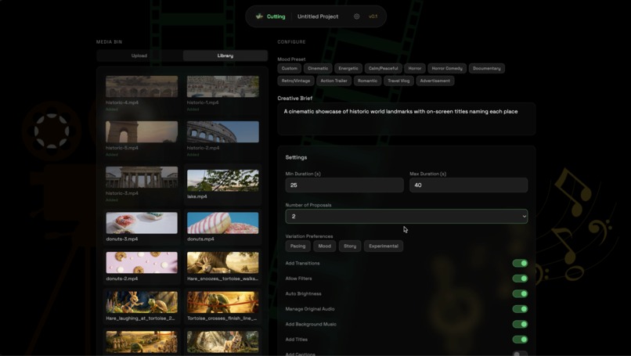Choose the Horror Comedy mood preset
Screen dimensions: 631x356
click(x=447, y=68)
